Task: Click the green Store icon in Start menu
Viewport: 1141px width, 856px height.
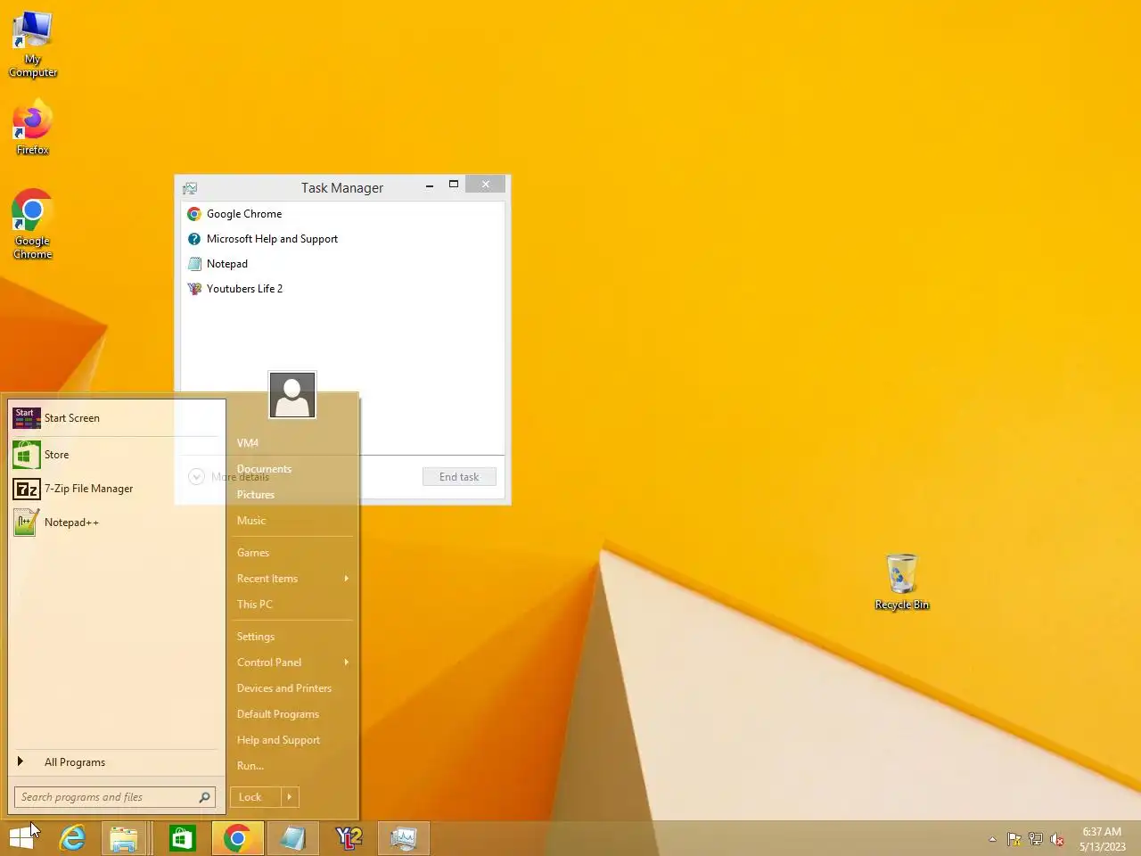Action: pos(26,455)
